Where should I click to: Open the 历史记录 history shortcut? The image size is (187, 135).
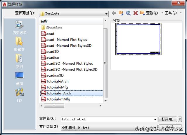click(19, 27)
